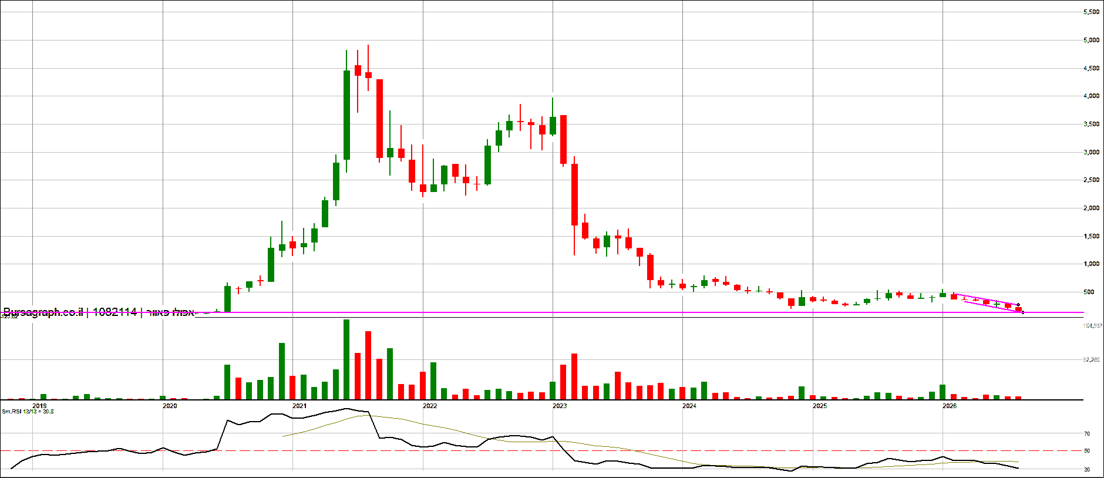Viewport: 1104px width, 478px height.
Task: Click the tallest green volume bar
Action: [x=346, y=359]
